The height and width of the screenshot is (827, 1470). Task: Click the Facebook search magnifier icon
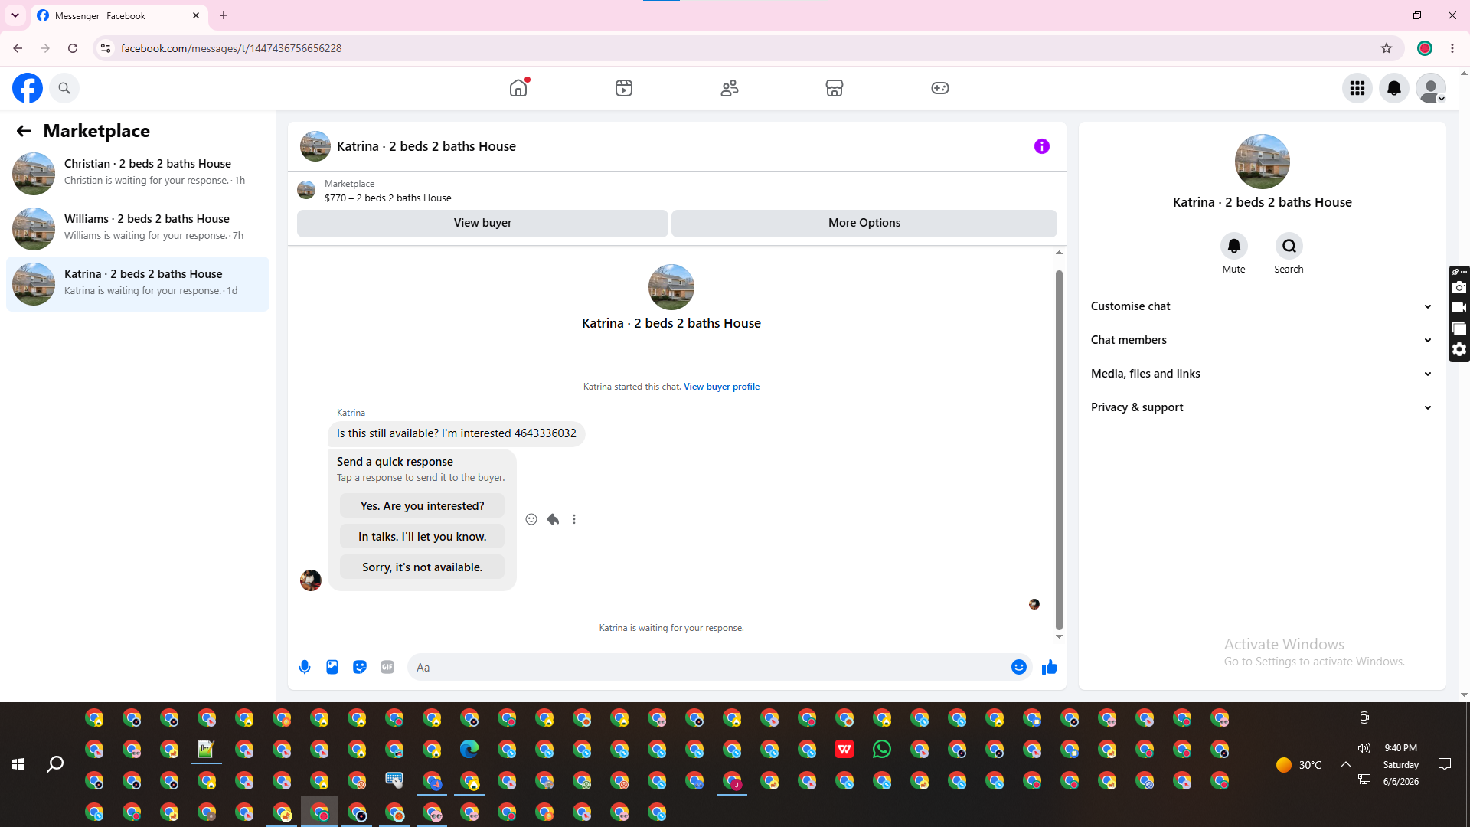[x=64, y=88]
